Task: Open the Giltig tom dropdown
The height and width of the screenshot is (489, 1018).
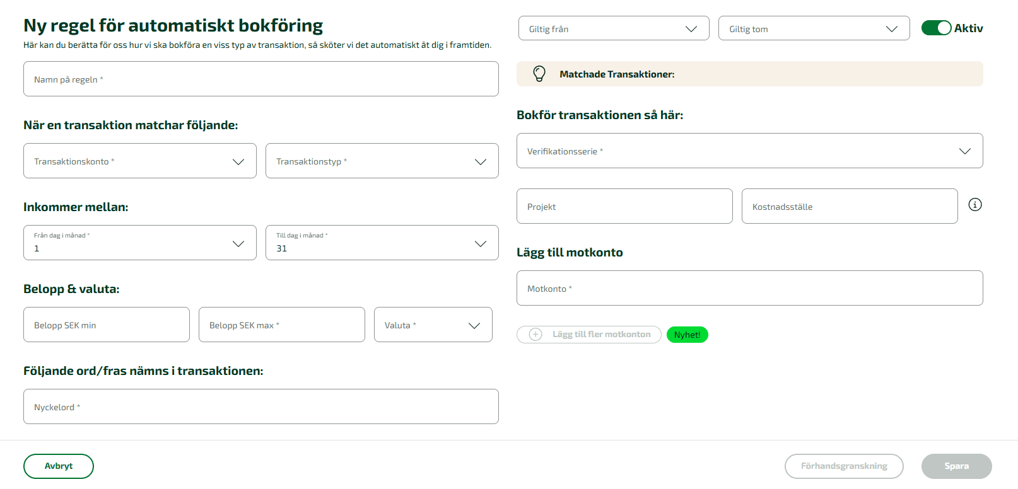Action: (x=813, y=29)
